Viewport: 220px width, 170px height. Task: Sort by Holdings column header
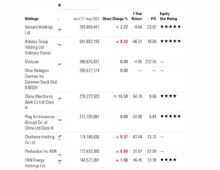(x=32, y=19)
